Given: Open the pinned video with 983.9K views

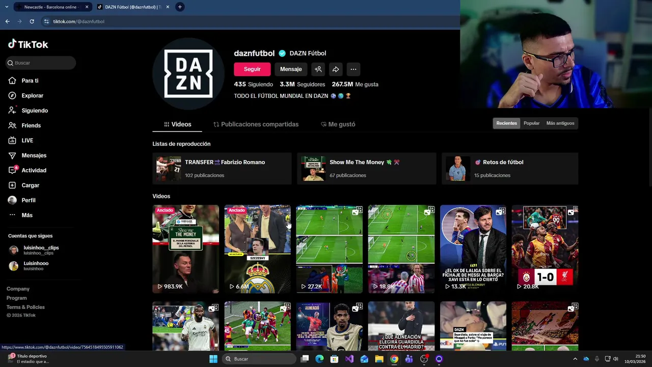Looking at the screenshot, I should [185, 249].
